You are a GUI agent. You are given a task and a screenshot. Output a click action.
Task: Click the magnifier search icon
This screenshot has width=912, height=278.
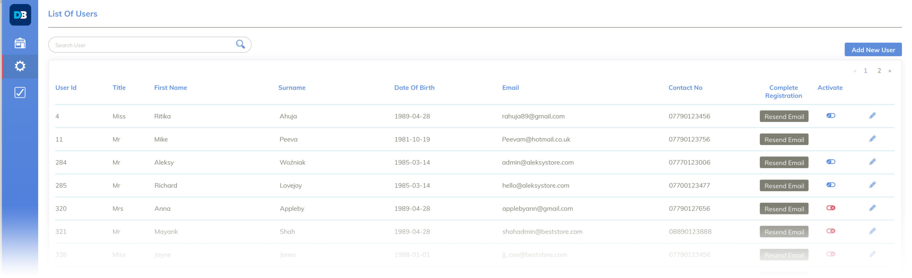[x=240, y=44]
